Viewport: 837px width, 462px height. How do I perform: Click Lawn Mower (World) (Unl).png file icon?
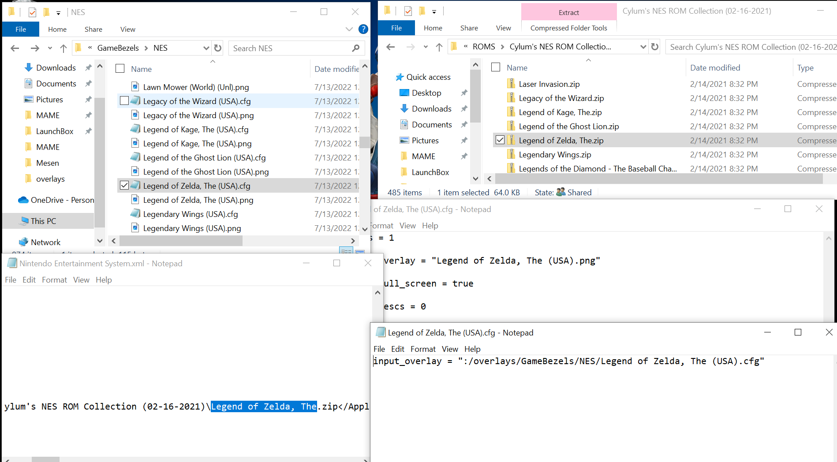pos(135,87)
